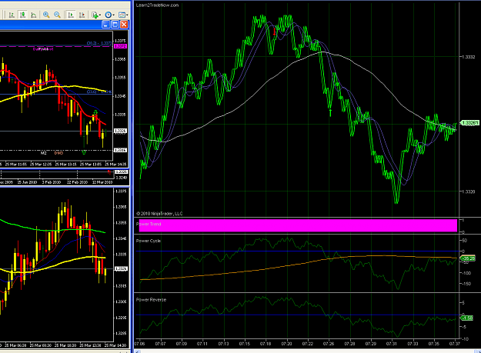Image resolution: width=481 pixels, height=353 pixels.
Task: Toggle chart auto scroll
Action: (71, 15)
